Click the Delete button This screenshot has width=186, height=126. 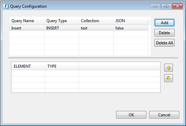pyautogui.click(x=165, y=33)
